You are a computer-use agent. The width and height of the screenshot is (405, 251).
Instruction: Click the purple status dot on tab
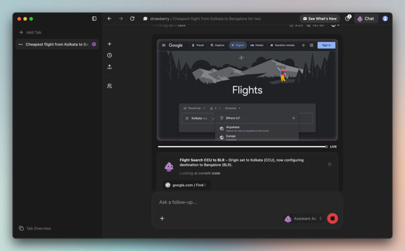pyautogui.click(x=94, y=44)
